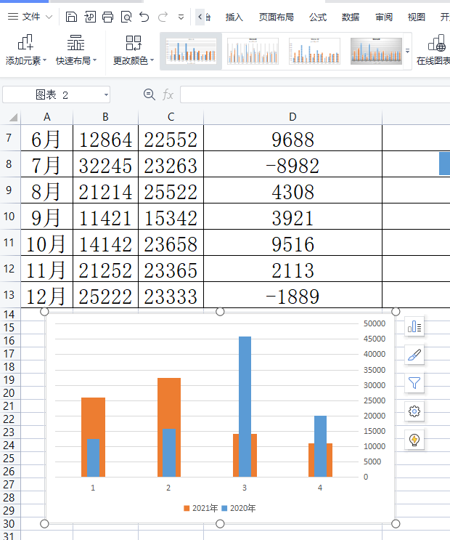Click horizontal axis label 4
The height and width of the screenshot is (540, 450).
point(320,488)
